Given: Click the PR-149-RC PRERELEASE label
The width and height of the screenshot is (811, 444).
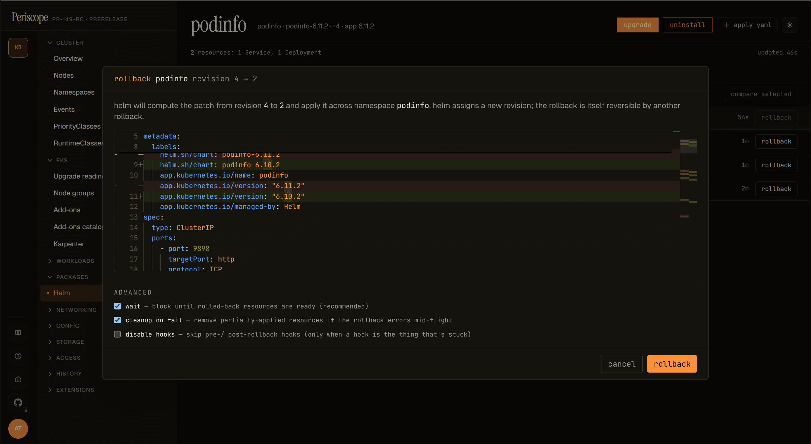Looking at the screenshot, I should tap(90, 19).
